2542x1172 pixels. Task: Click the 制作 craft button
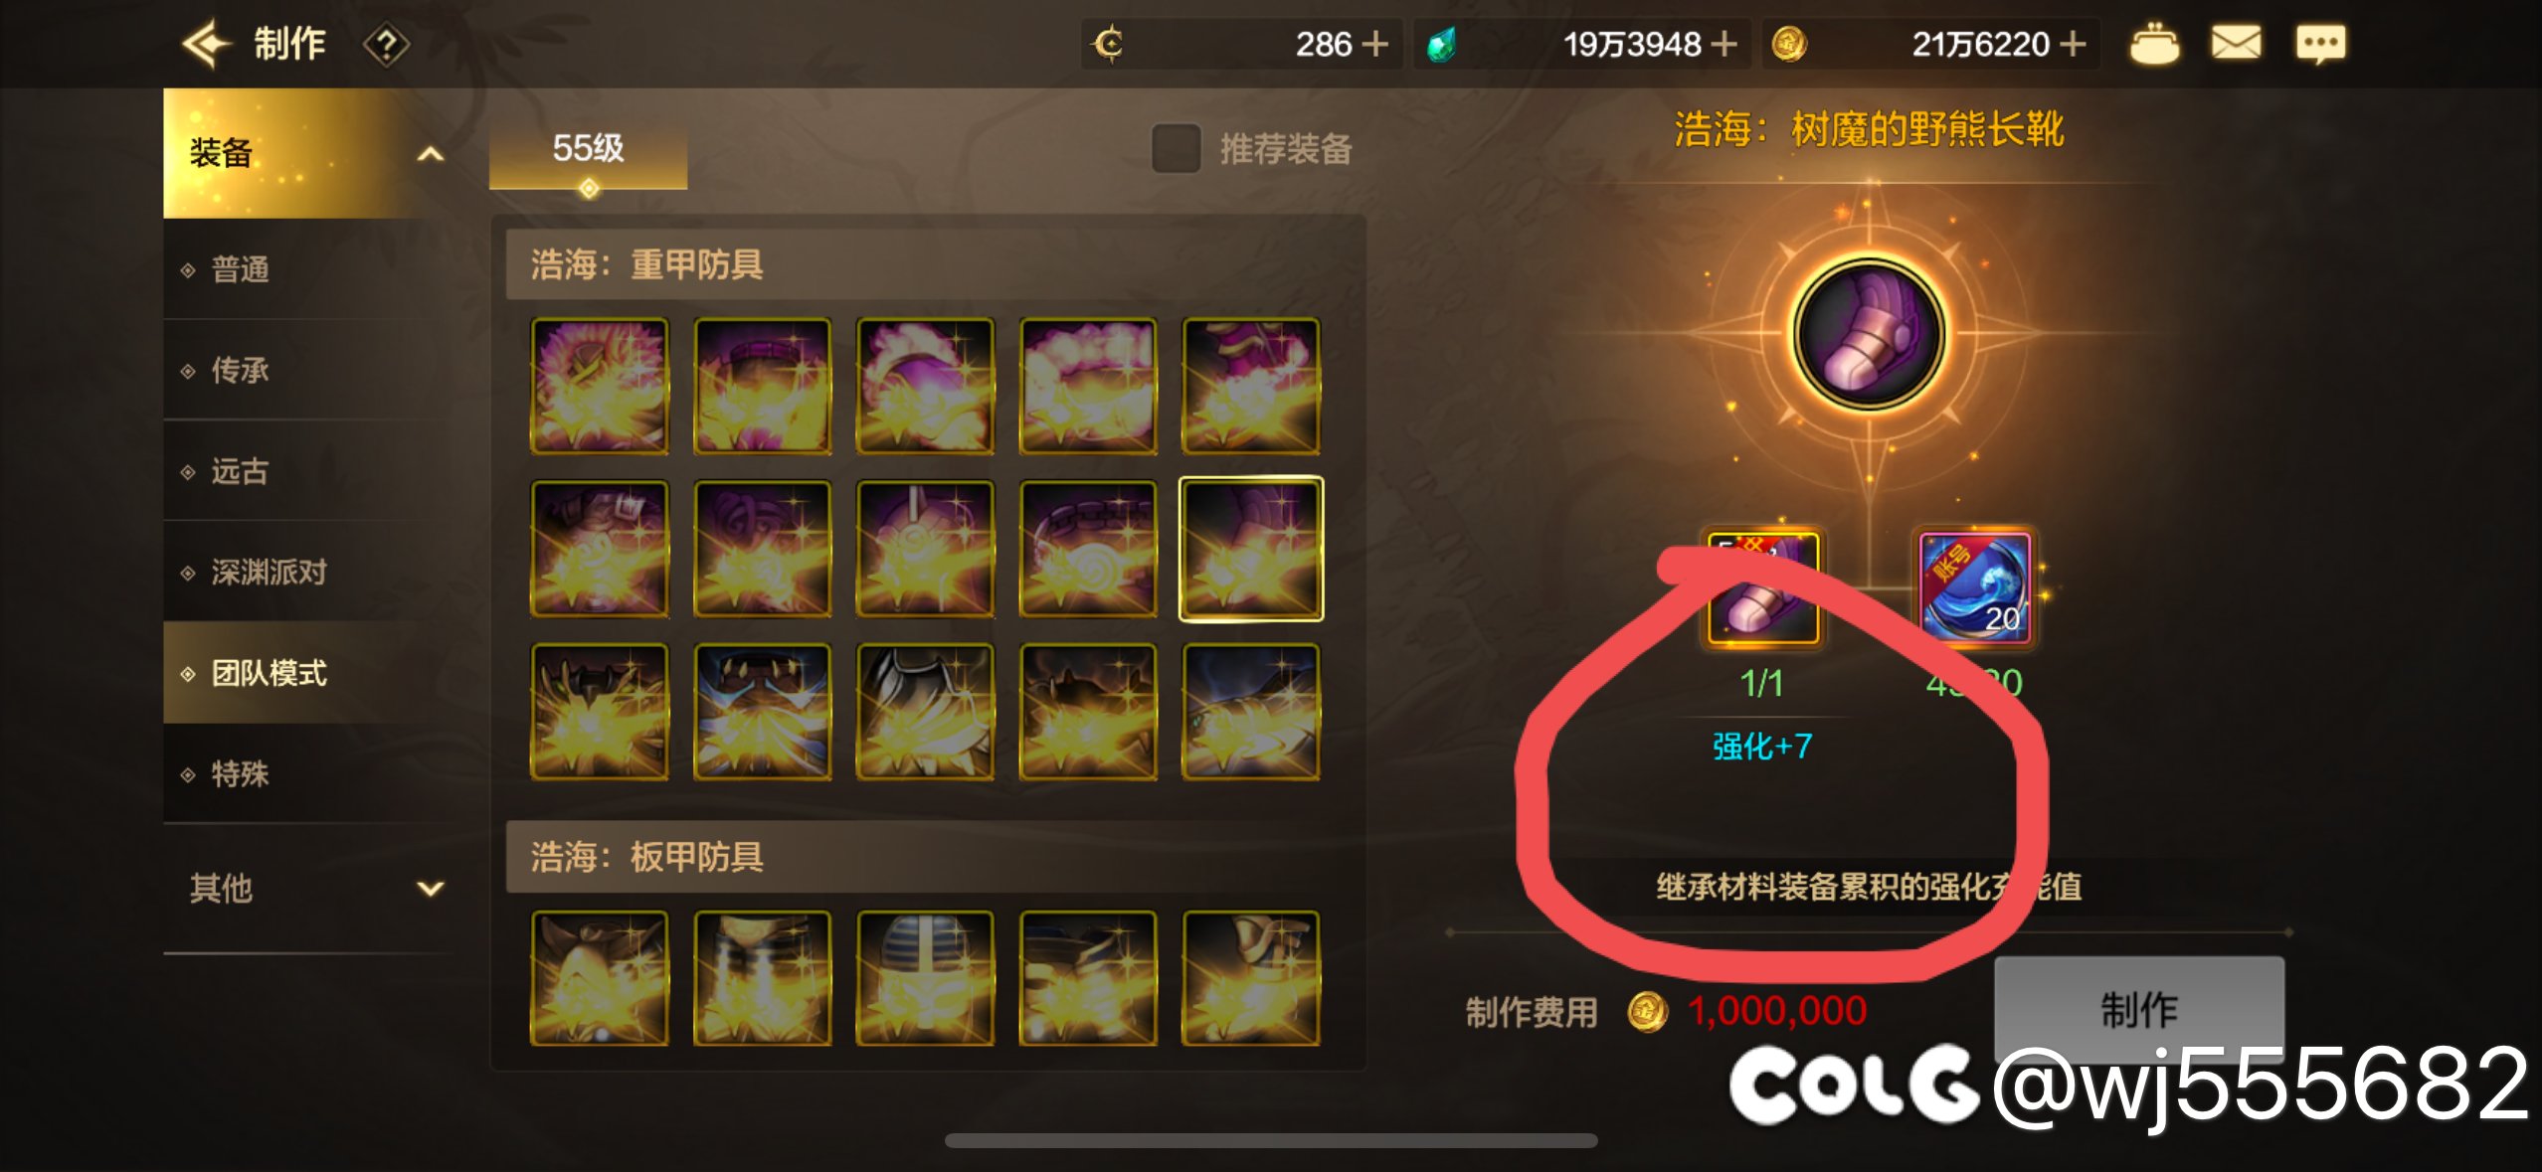2138,1009
